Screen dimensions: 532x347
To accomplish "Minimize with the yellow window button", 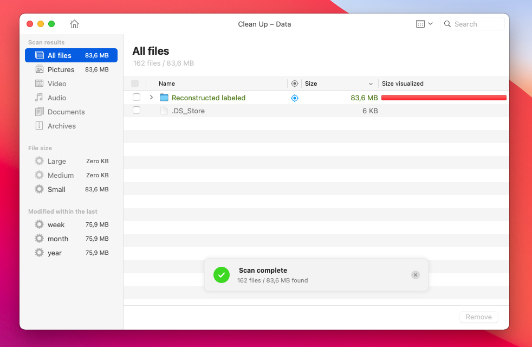I will coord(41,24).
